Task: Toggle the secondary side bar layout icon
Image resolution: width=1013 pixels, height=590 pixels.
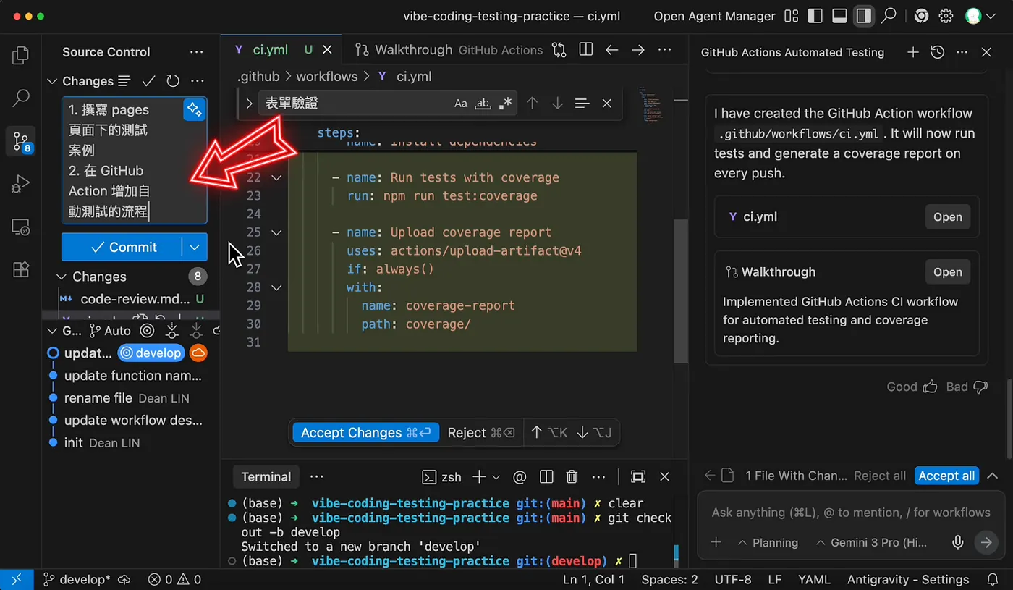Action: pos(863,16)
